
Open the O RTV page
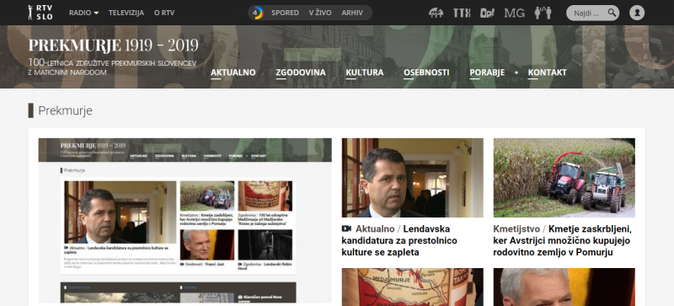tap(164, 13)
